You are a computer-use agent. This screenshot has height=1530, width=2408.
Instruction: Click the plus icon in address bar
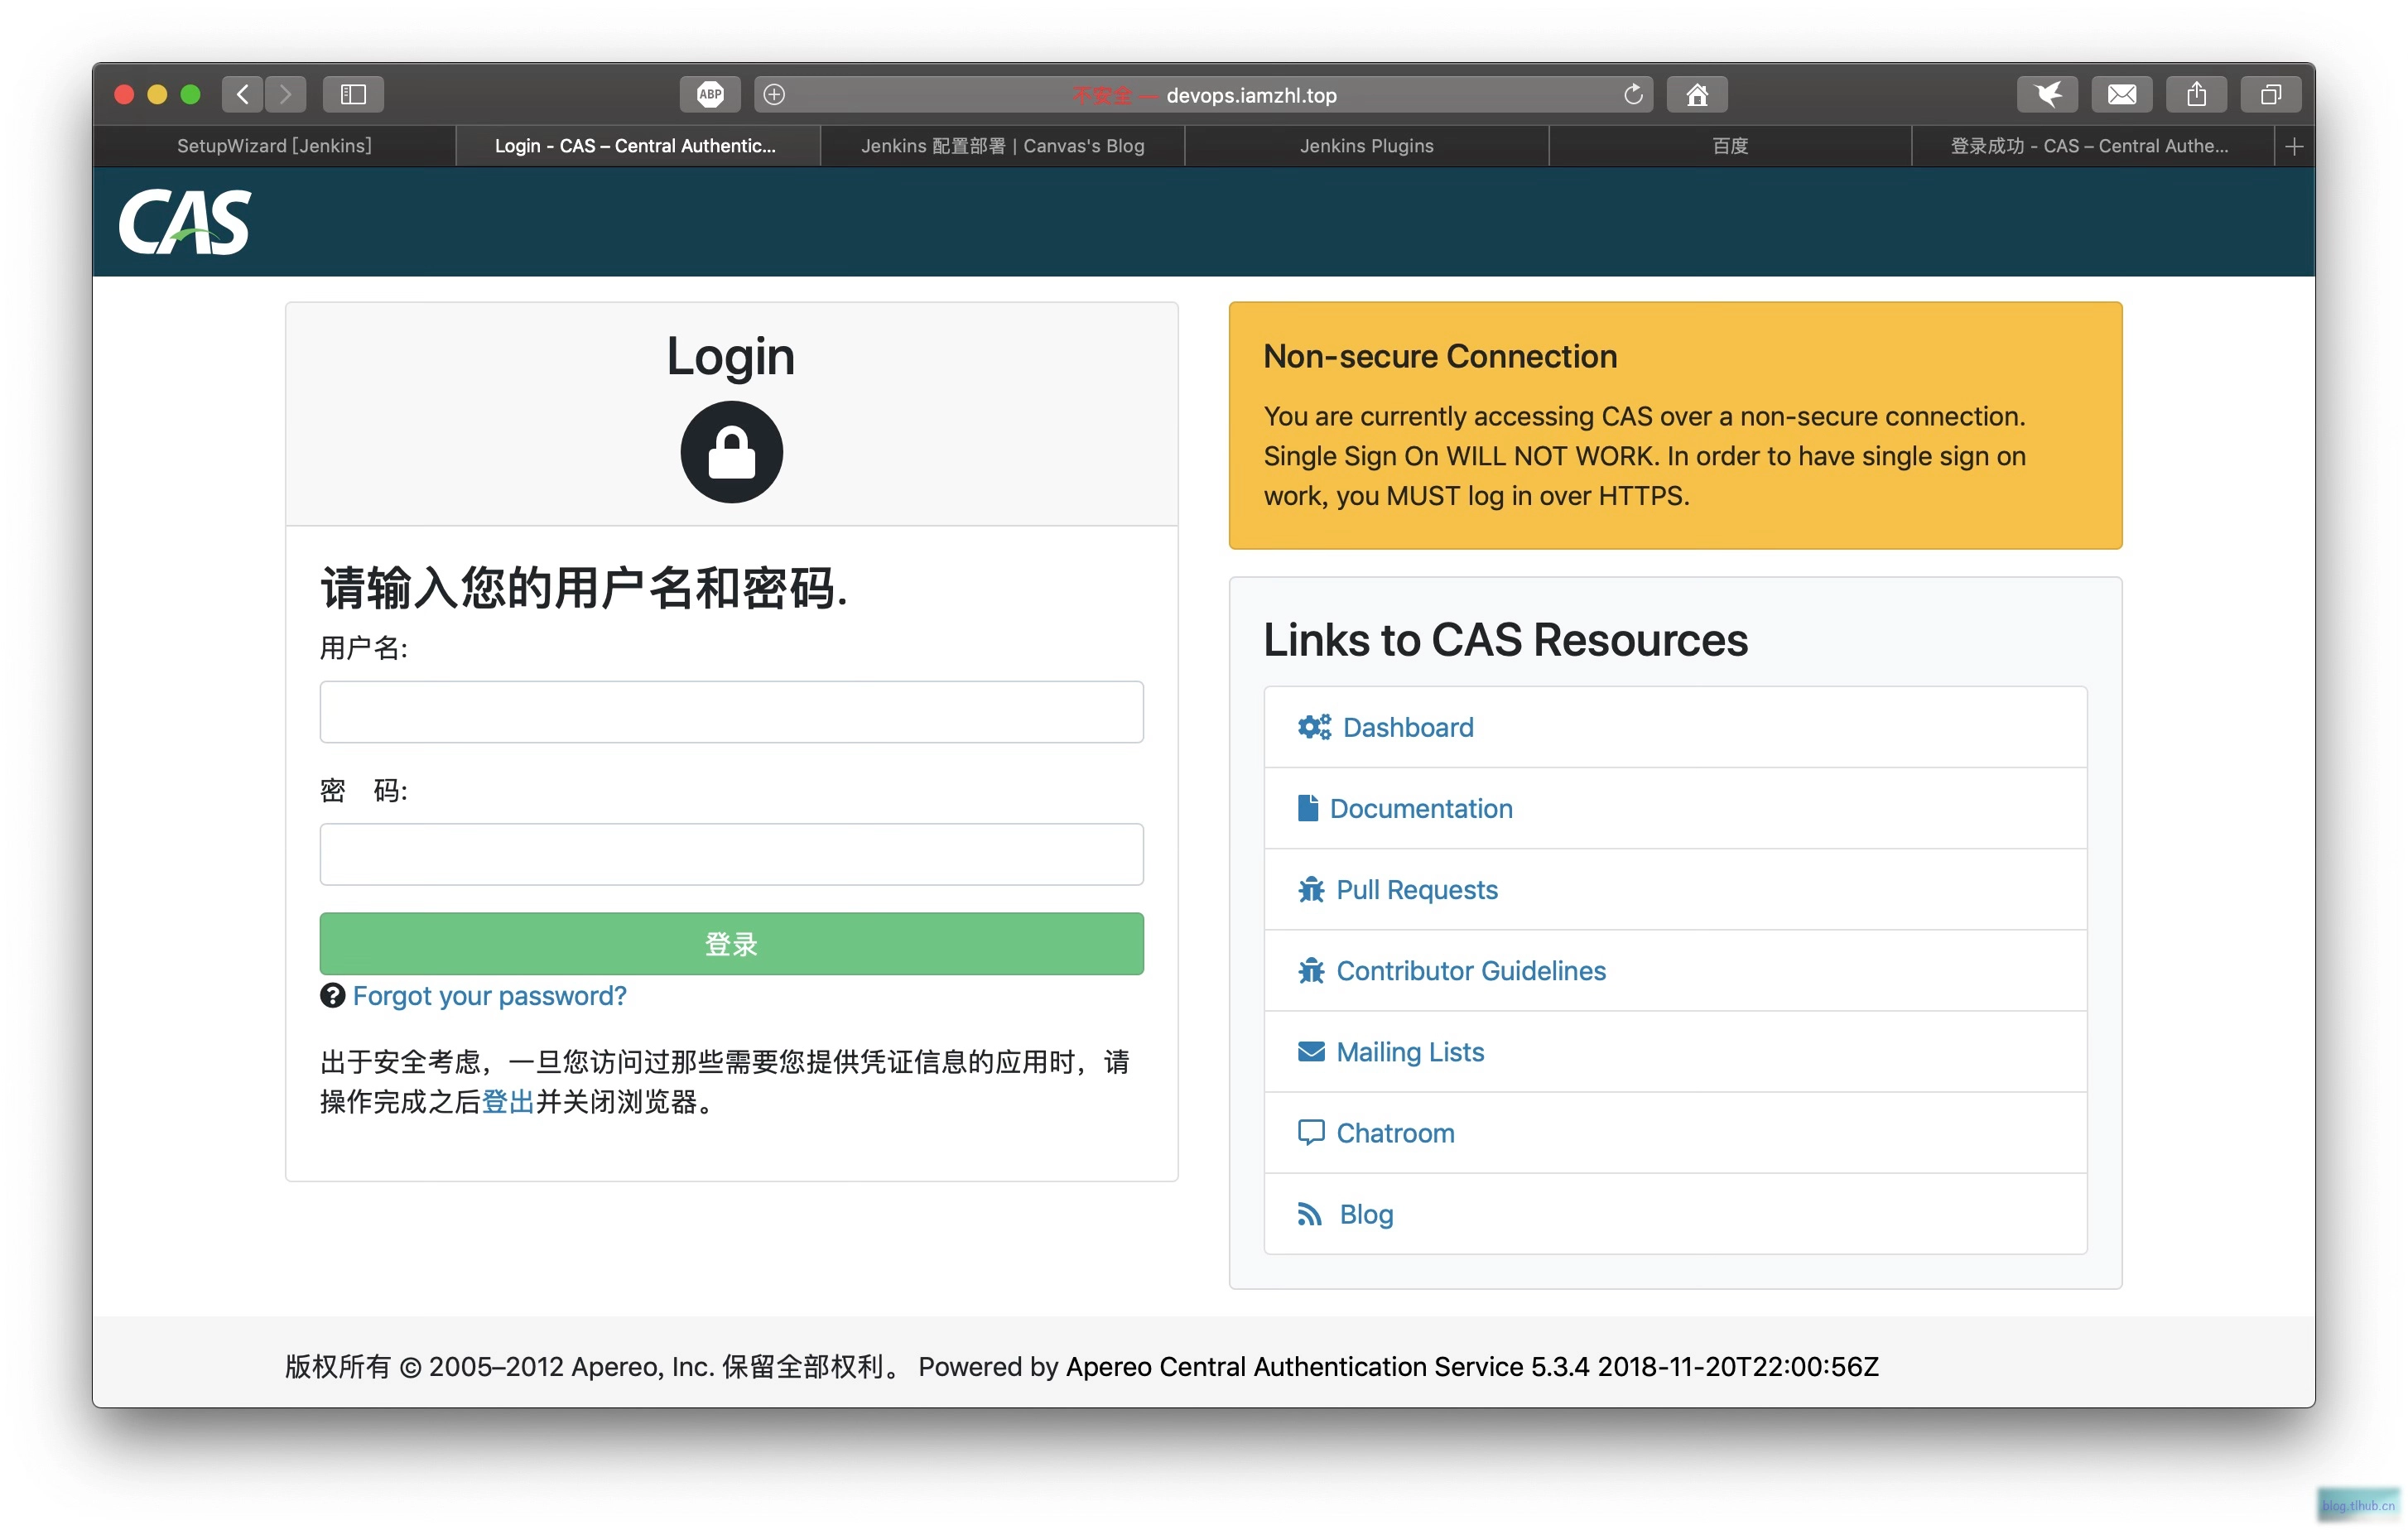point(774,94)
